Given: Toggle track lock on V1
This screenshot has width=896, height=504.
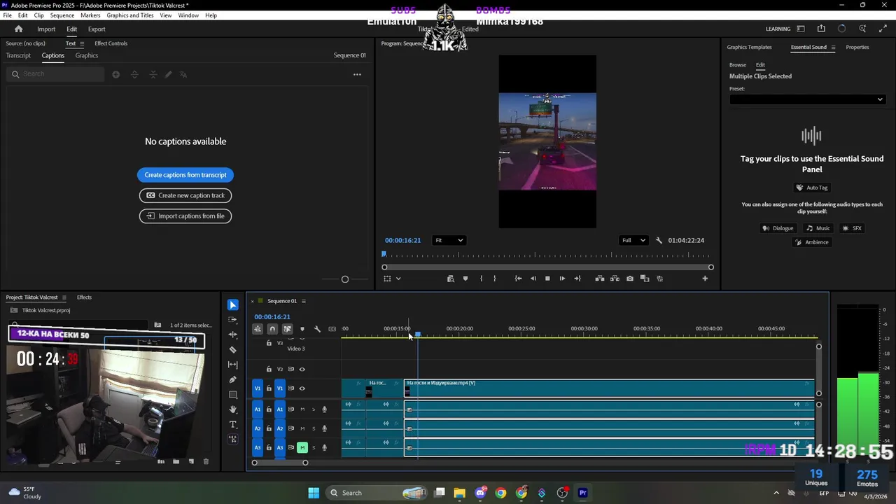Looking at the screenshot, I should pos(269,388).
